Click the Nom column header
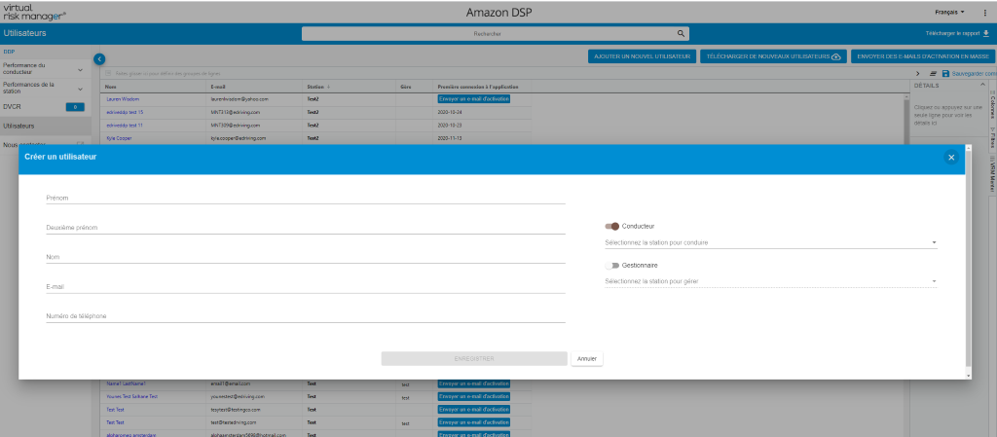The image size is (997, 437). pyautogui.click(x=111, y=87)
